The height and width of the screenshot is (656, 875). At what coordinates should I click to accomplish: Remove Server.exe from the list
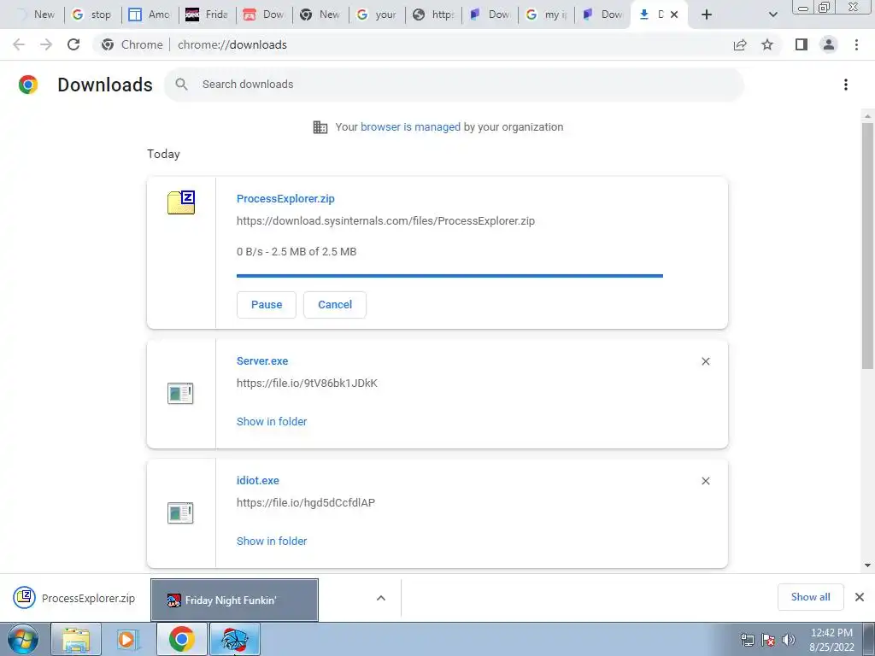coord(705,361)
